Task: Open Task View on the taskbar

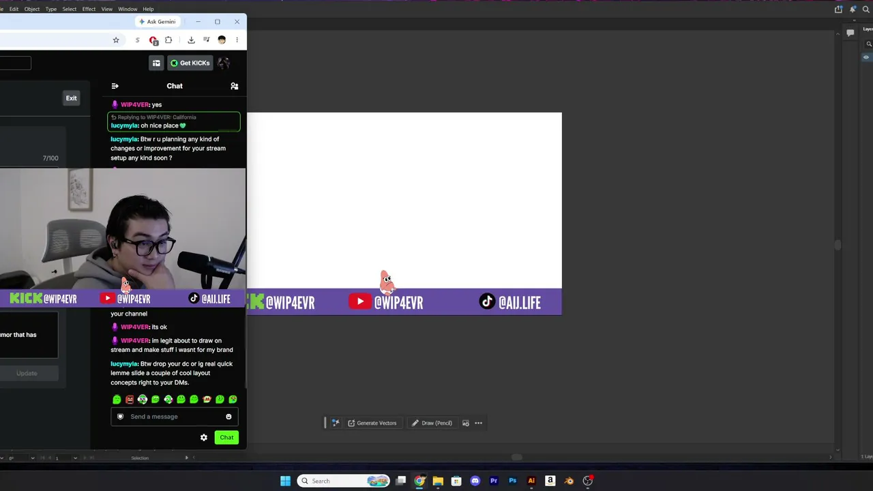Action: 401,481
